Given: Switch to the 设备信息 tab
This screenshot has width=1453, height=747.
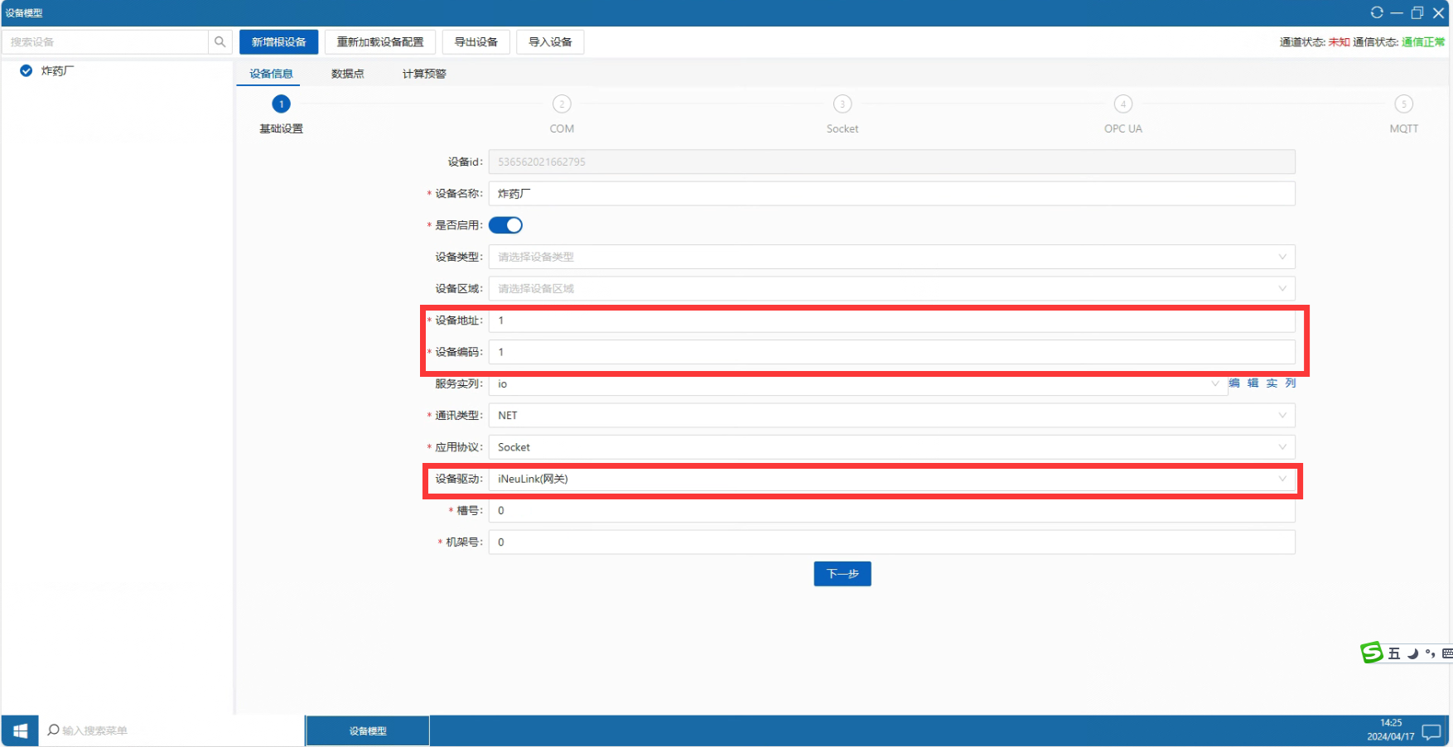Looking at the screenshot, I should point(272,74).
